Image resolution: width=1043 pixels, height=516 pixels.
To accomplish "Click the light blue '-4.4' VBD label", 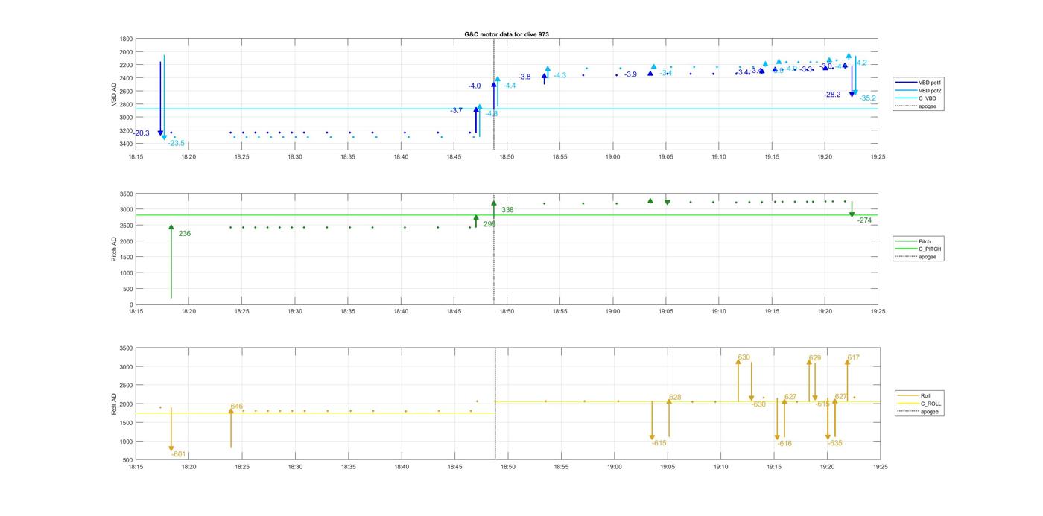I will pyautogui.click(x=510, y=86).
